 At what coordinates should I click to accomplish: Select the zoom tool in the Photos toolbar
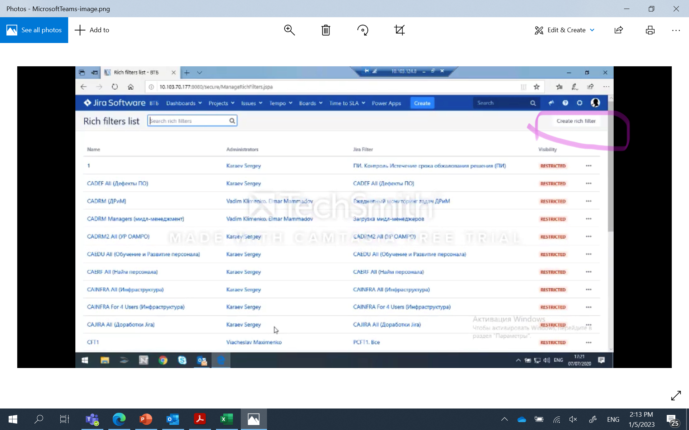click(x=290, y=30)
